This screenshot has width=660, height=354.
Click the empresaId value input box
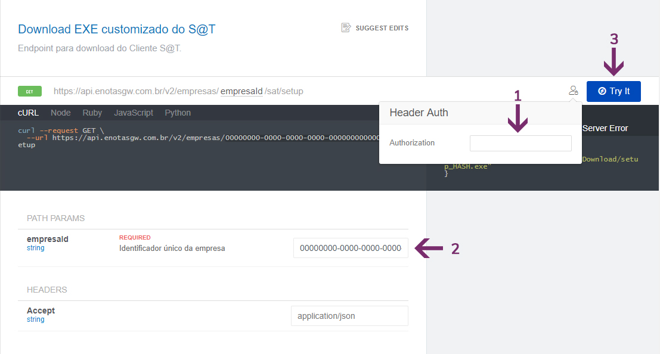point(351,247)
